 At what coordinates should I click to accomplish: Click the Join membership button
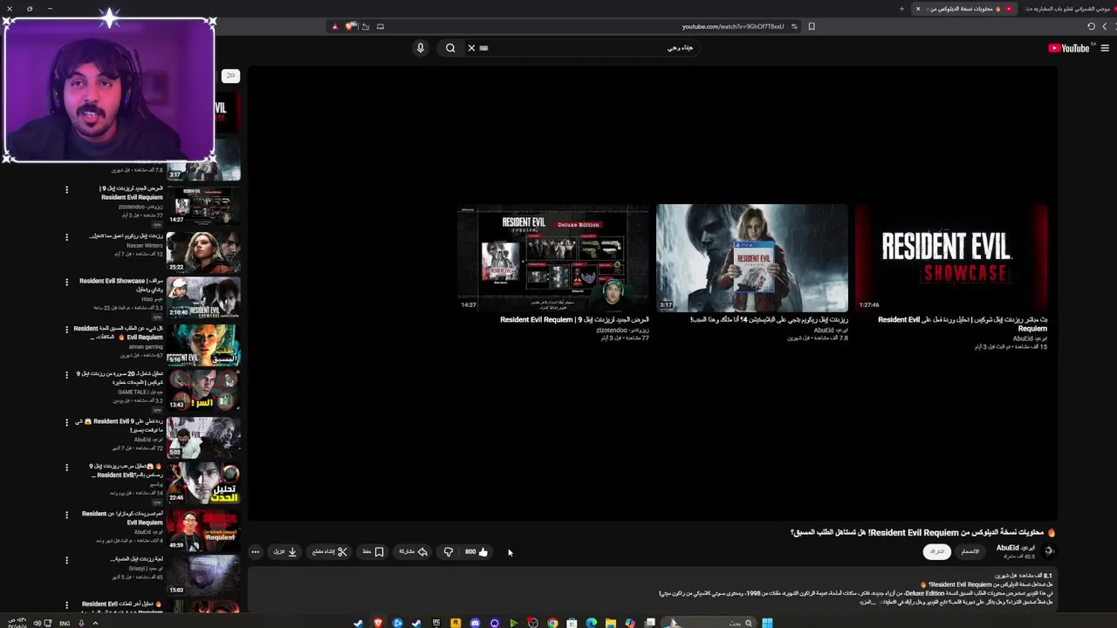pyautogui.click(x=970, y=551)
